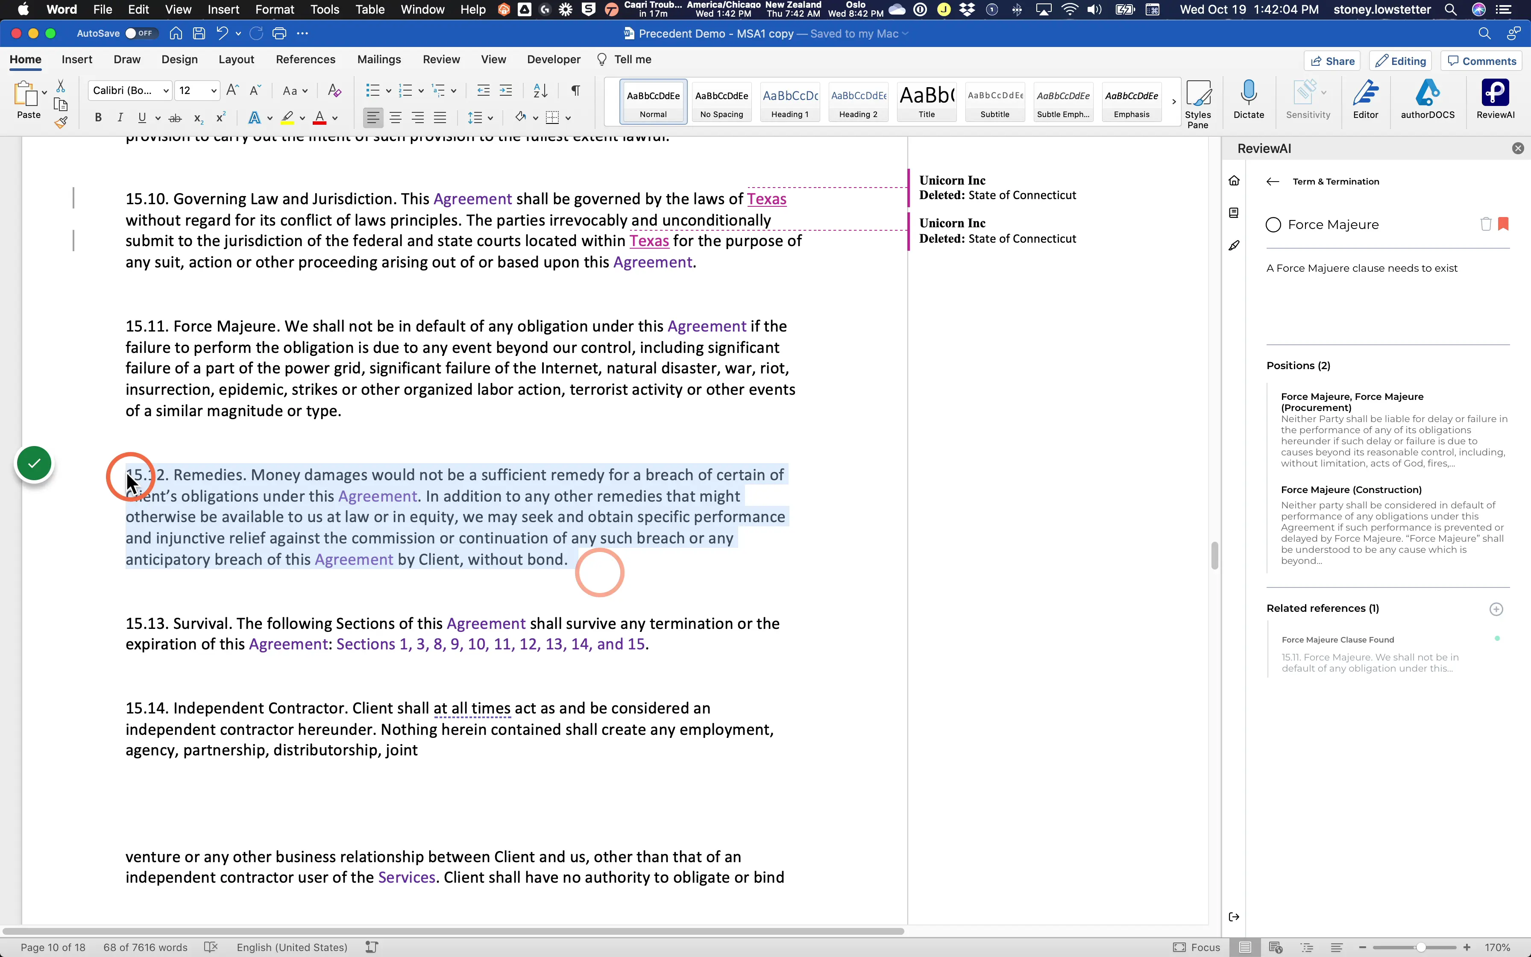Open the ReviewAI document icon in sidebar
Image resolution: width=1531 pixels, height=957 pixels.
[1234, 213]
